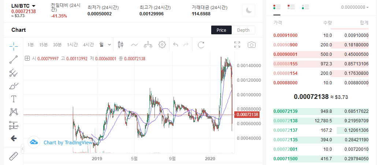Click sell order price 0.00088154
The image size is (377, 165).
point(285,73)
